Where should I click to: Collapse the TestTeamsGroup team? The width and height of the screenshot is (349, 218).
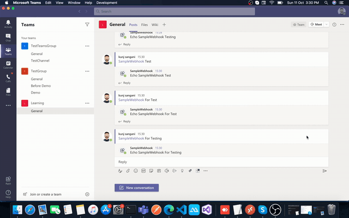point(44,46)
